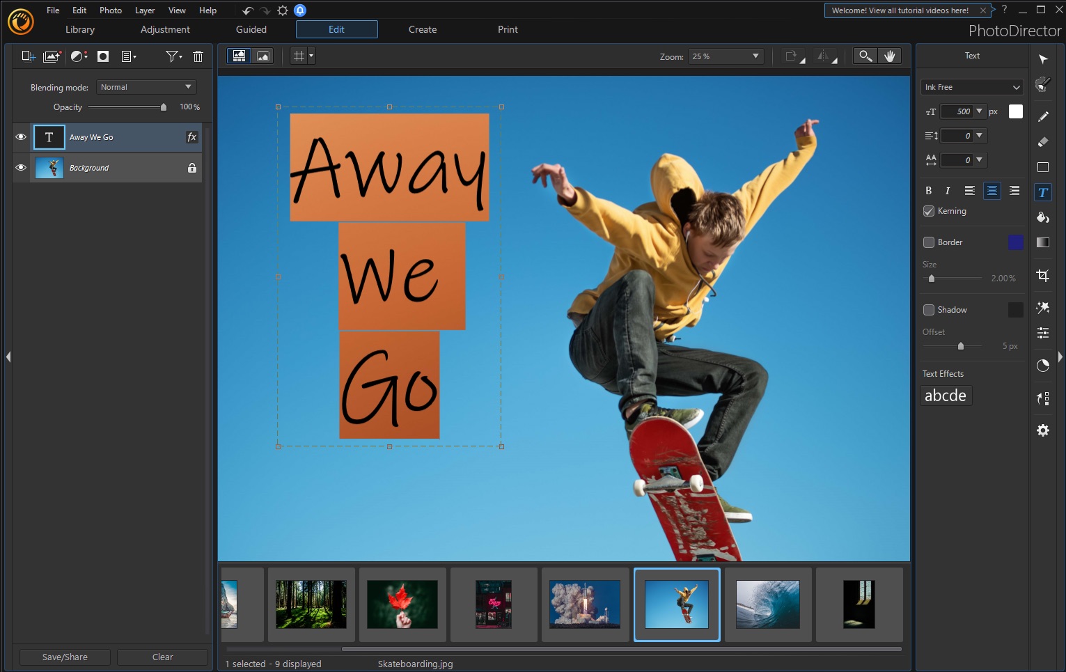Select the Fill bucket tool

tap(1042, 218)
